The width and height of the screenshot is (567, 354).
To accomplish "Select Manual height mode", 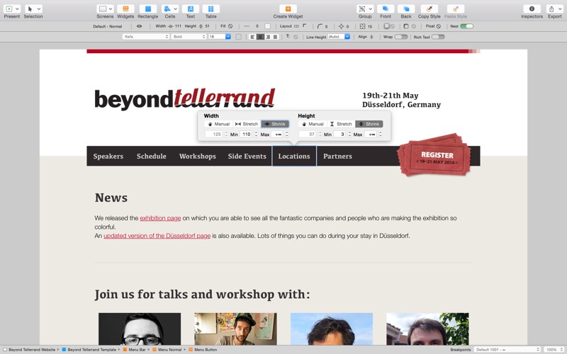I will click(x=313, y=124).
